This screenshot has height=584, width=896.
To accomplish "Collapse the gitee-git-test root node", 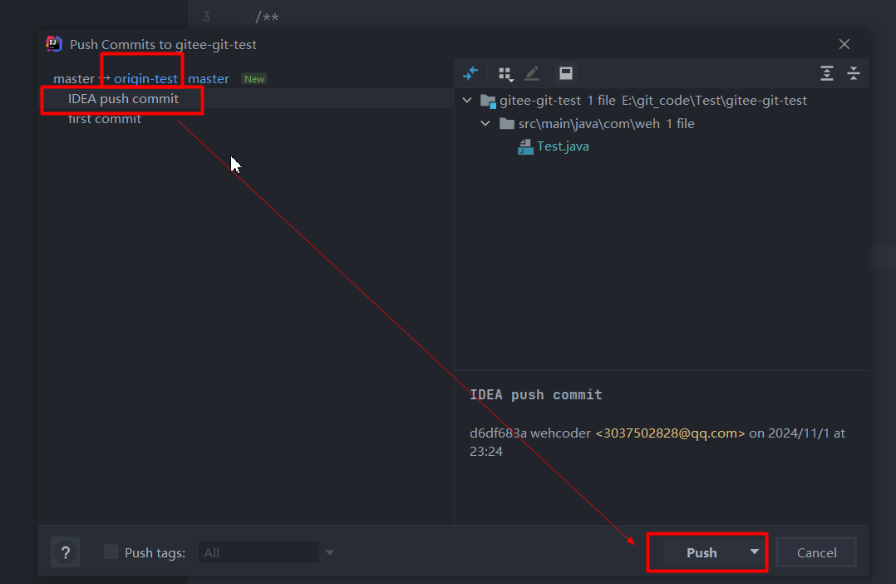I will [467, 100].
